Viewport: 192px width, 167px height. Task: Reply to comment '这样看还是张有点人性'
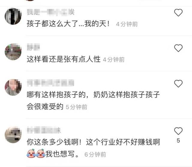(x=64, y=59)
